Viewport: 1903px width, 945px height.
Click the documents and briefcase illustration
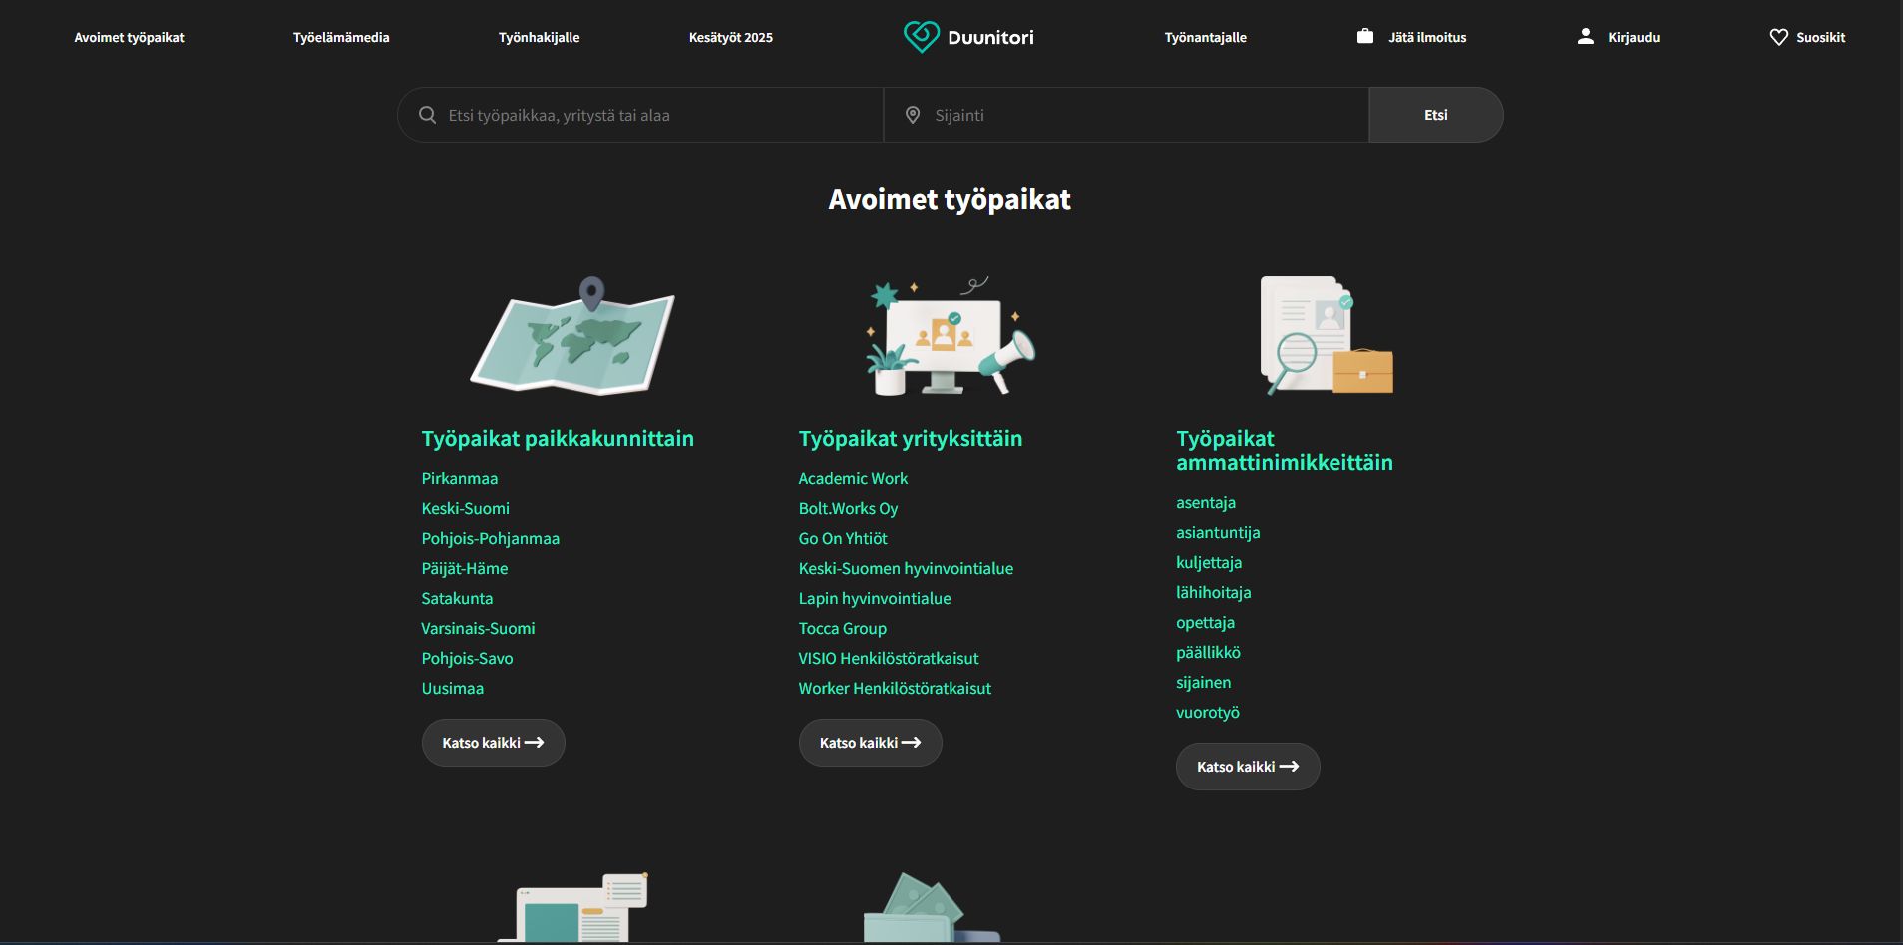[x=1327, y=335]
